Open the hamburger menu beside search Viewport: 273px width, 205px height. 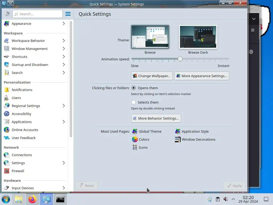pos(68,14)
